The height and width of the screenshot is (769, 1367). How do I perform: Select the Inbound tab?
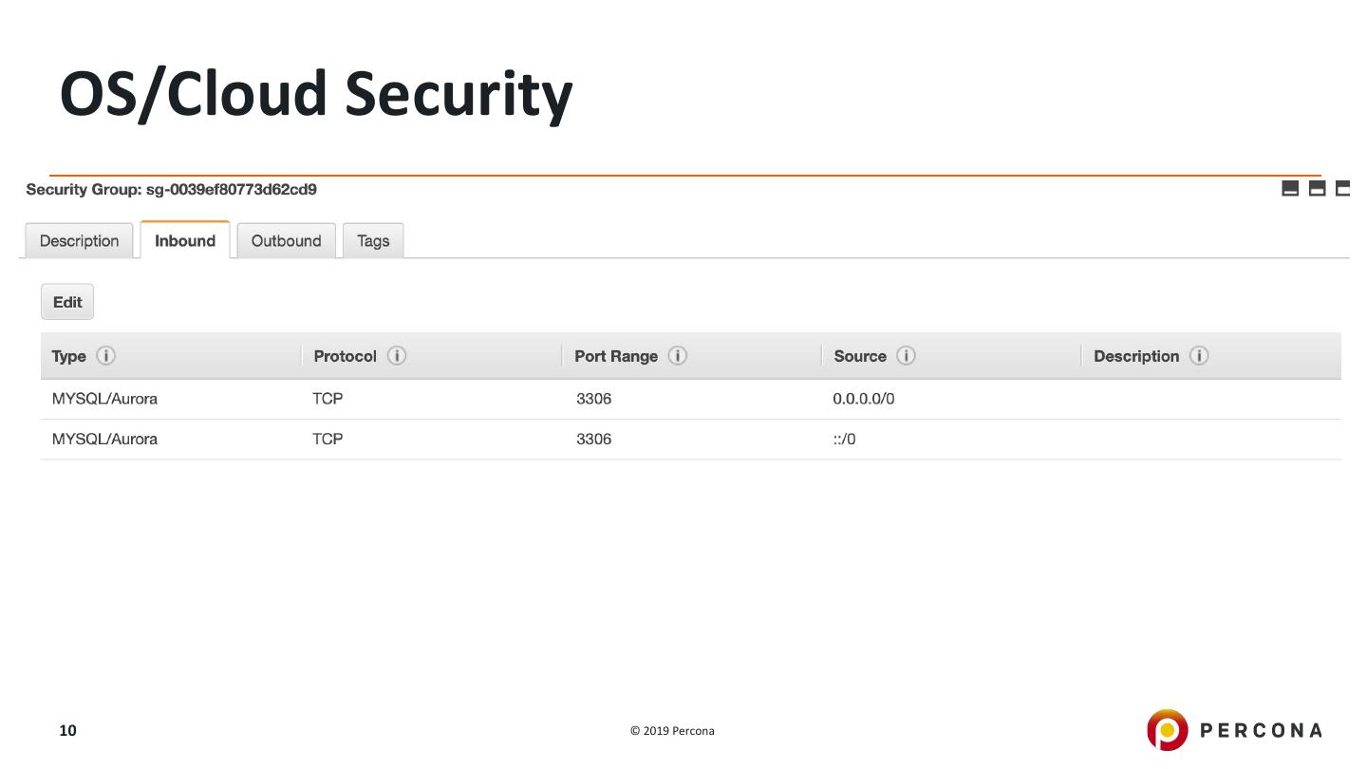[x=185, y=241]
